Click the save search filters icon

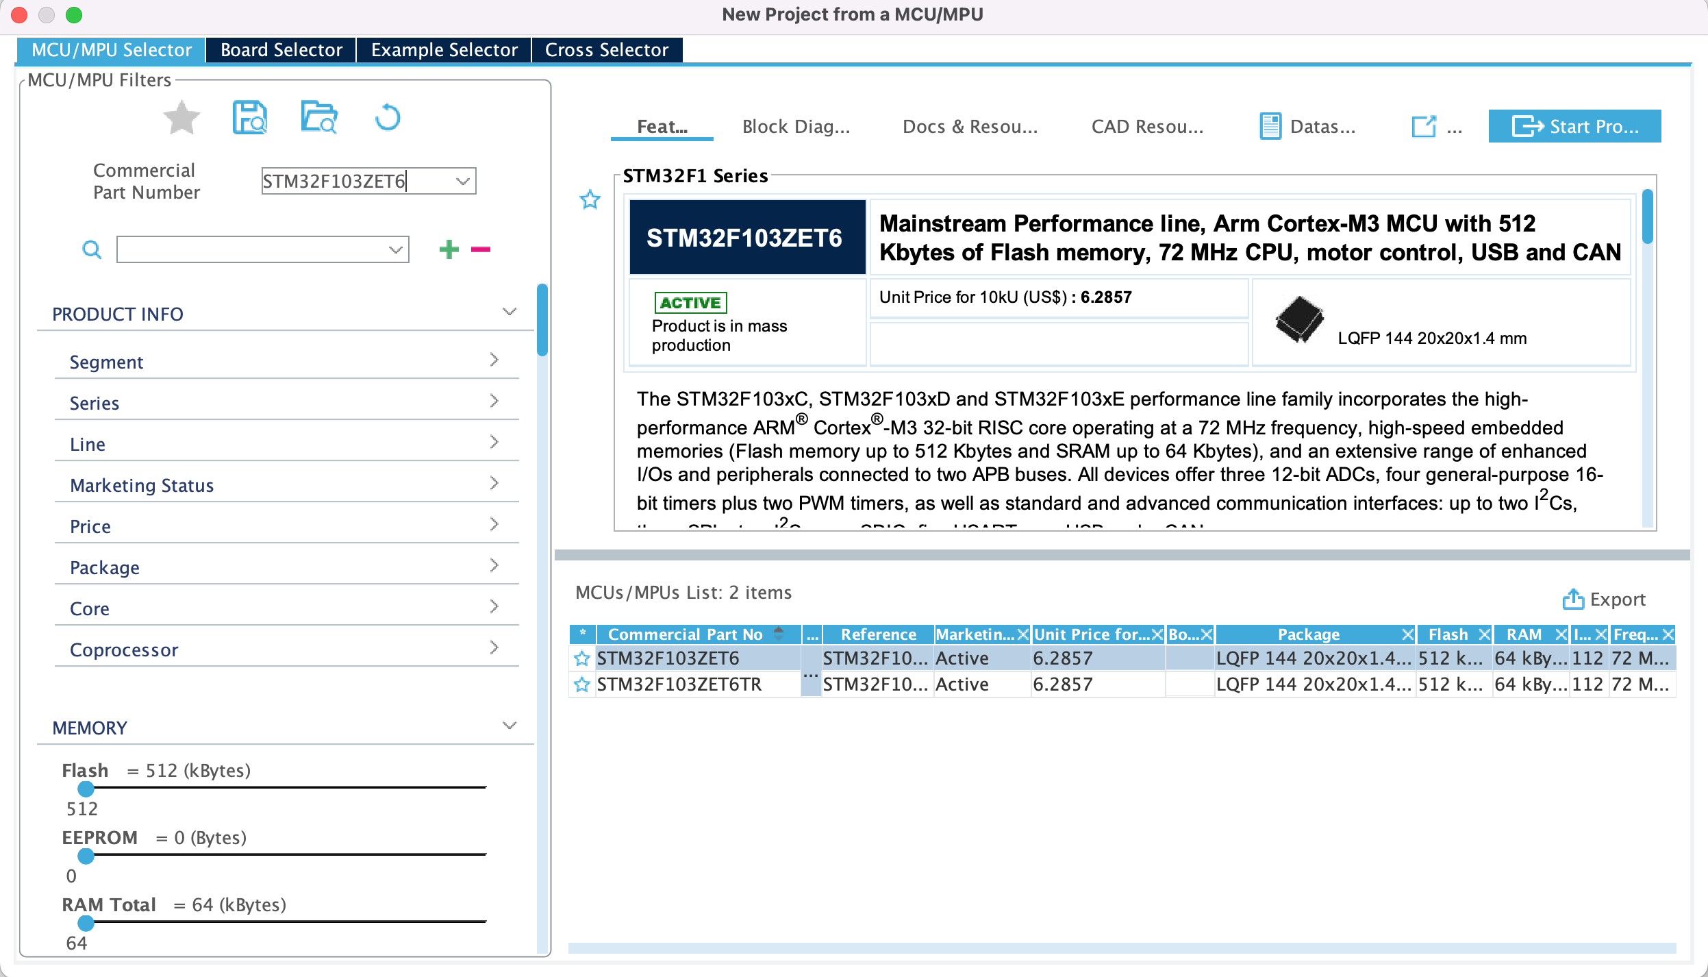(x=249, y=118)
